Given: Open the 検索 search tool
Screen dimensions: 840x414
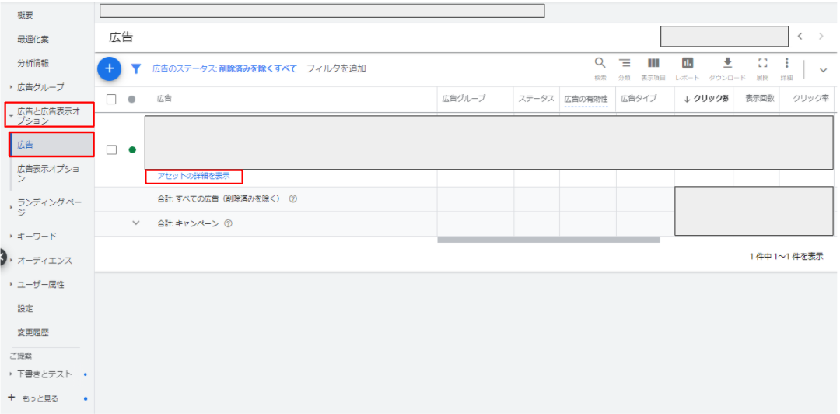Looking at the screenshot, I should 600,65.
